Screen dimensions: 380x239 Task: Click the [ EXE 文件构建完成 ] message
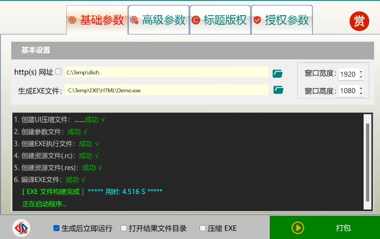click(x=53, y=192)
